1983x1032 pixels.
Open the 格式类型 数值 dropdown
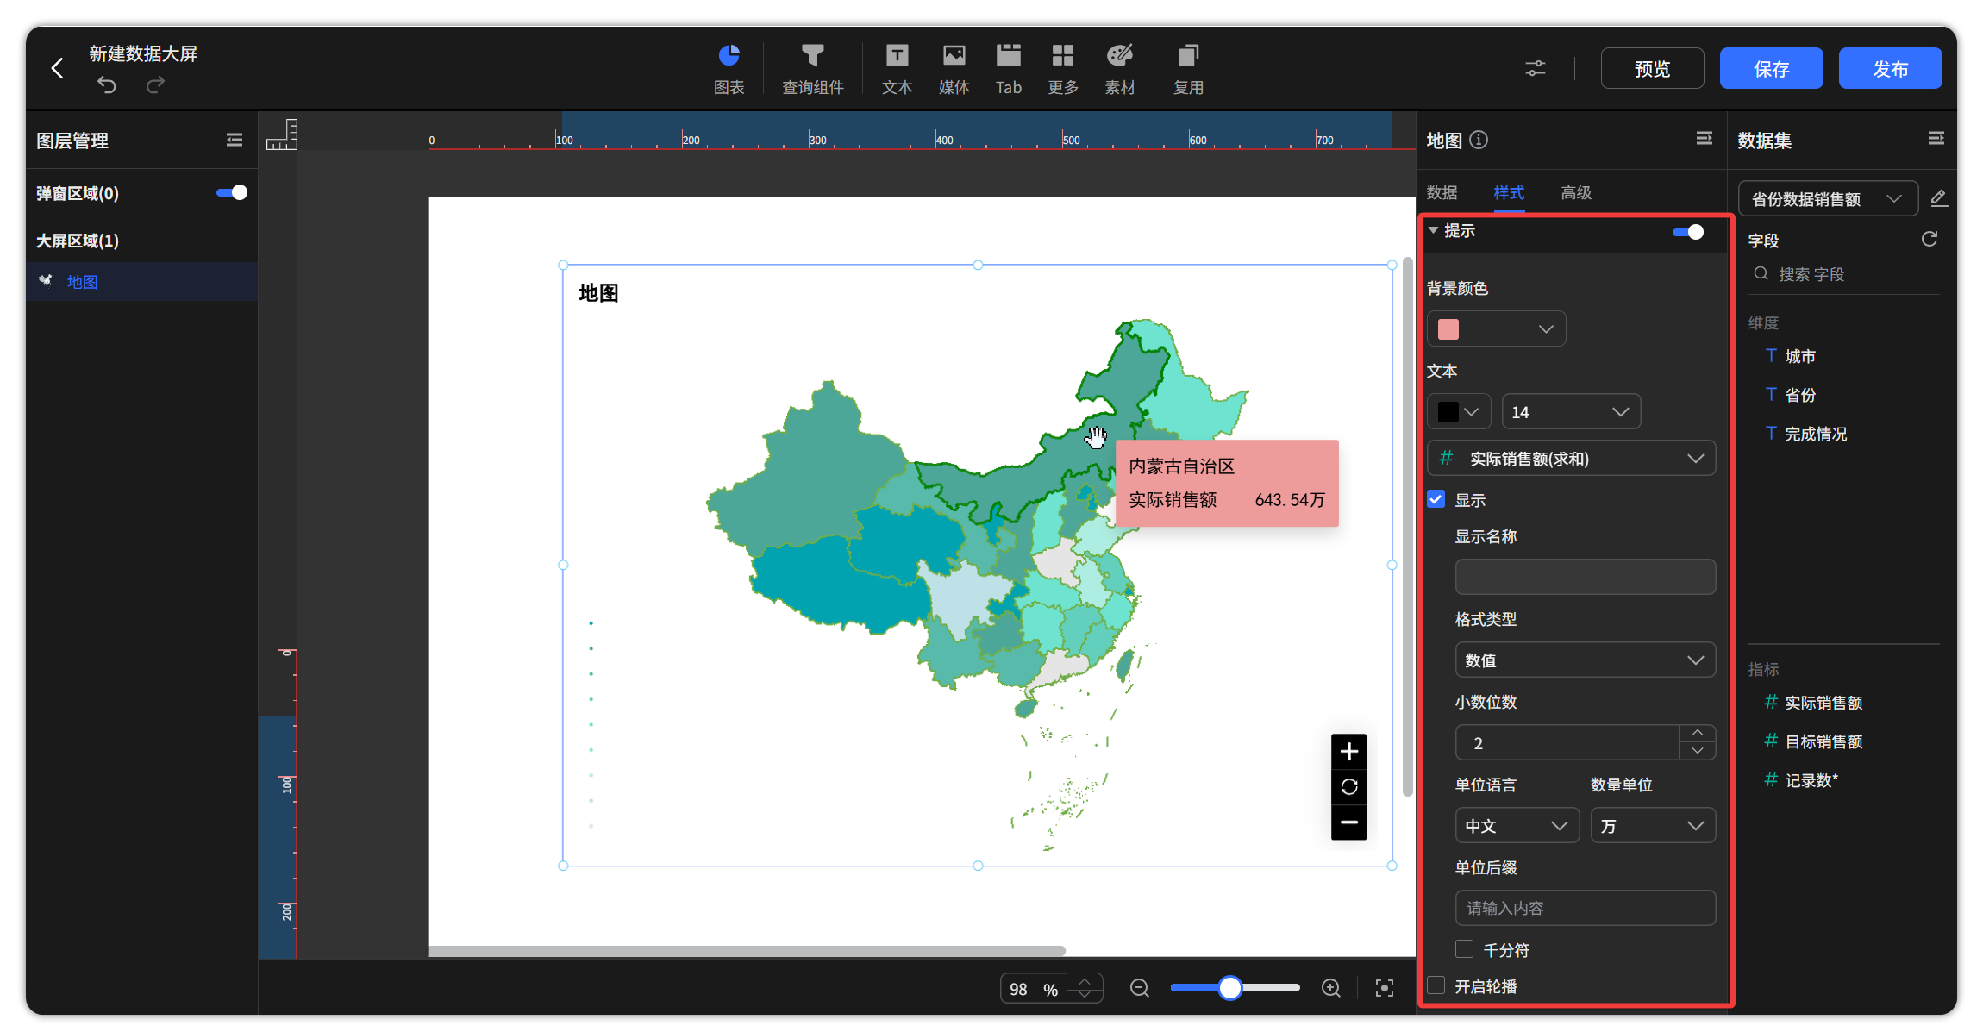click(1585, 660)
